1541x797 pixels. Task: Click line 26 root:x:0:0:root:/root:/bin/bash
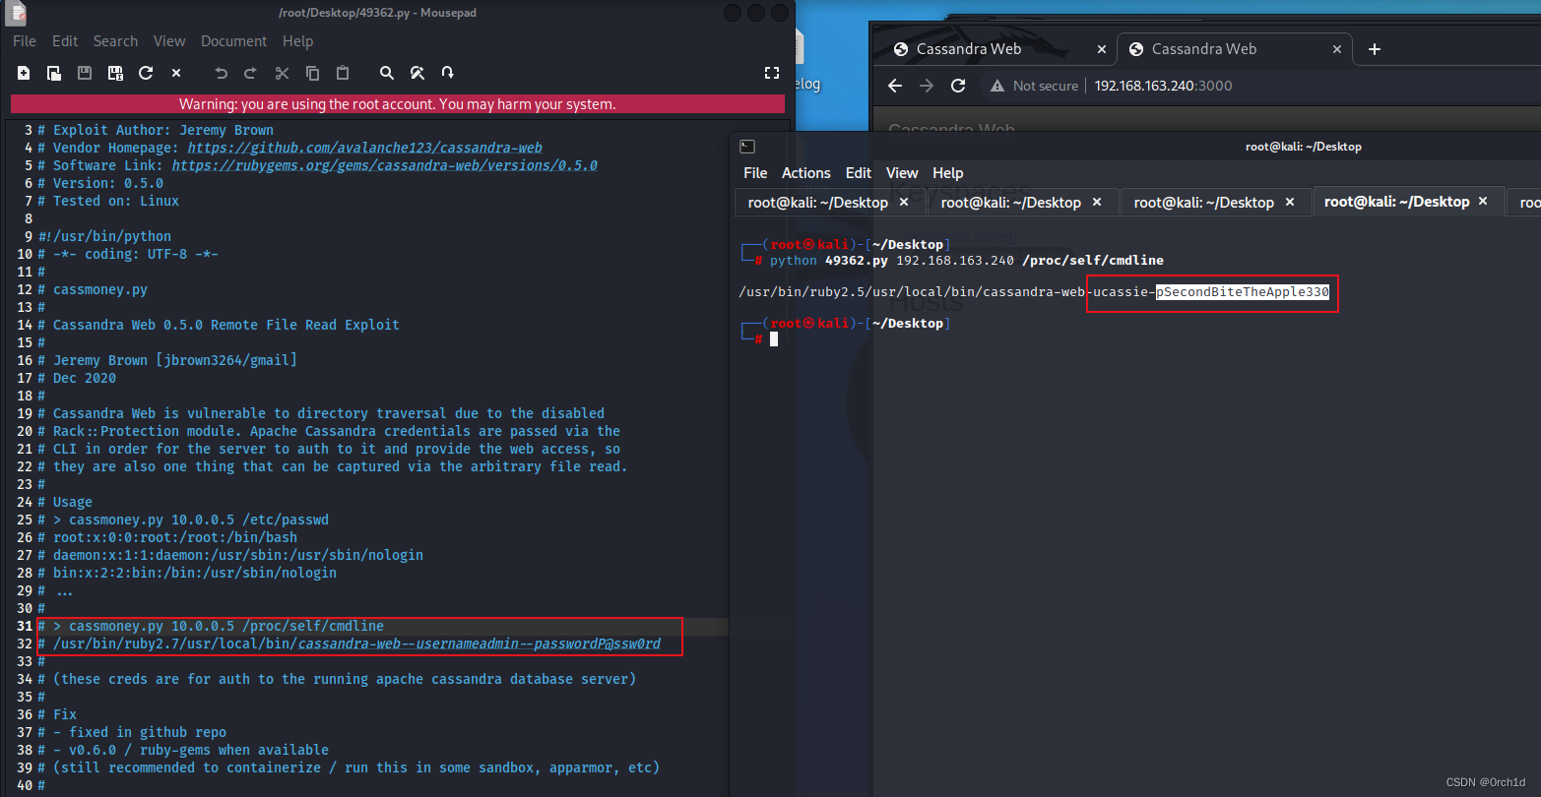tap(167, 537)
